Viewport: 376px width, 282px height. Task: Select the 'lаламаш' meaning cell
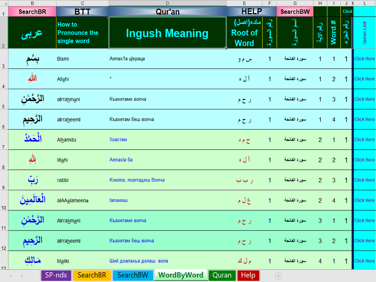167,200
